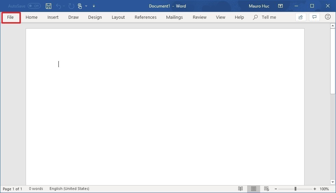The height and width of the screenshot is (193, 336).
Task: Click the Save disk icon
Action: click(49, 6)
